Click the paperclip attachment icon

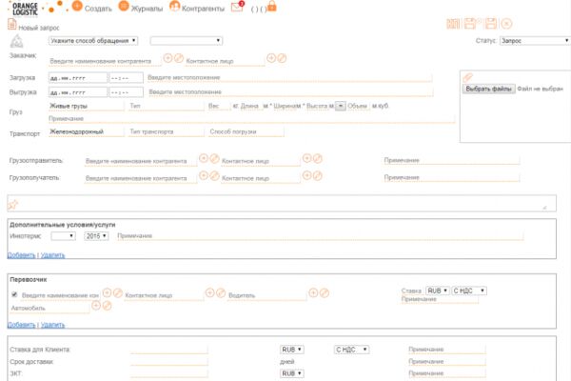click(467, 77)
